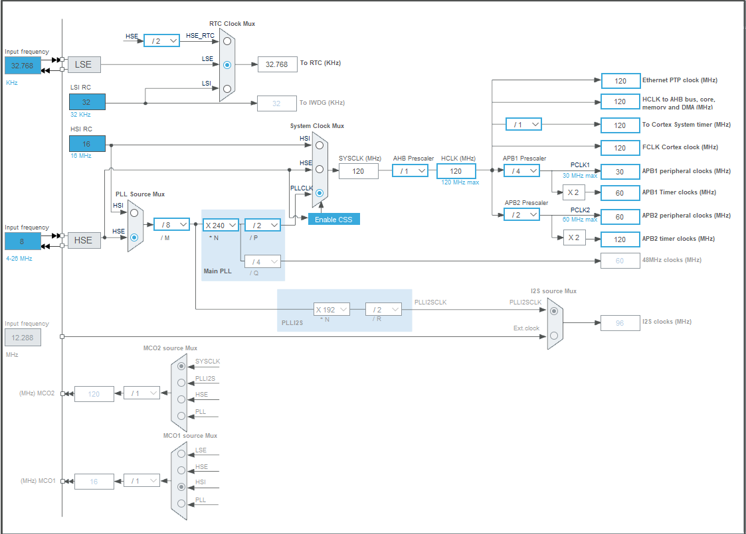The image size is (746, 534).
Task: Click the LSE input frequency field showing 32.768
Action: tap(21, 66)
